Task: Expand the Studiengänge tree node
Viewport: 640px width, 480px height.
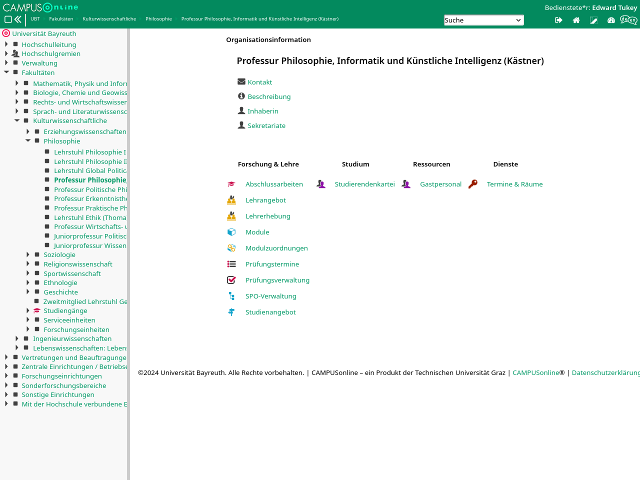Action: coord(28,310)
